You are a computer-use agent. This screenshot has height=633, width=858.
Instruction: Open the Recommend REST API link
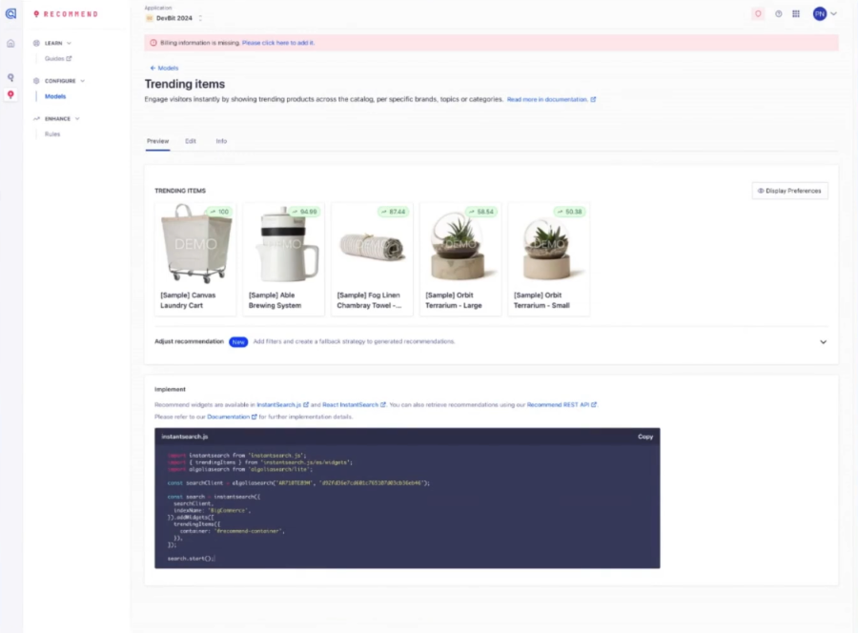562,405
